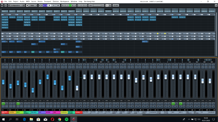The width and height of the screenshot is (218, 122).
Task: Expand INSERTS rack on CEYHUN GTR channel
Action: (5, 14)
